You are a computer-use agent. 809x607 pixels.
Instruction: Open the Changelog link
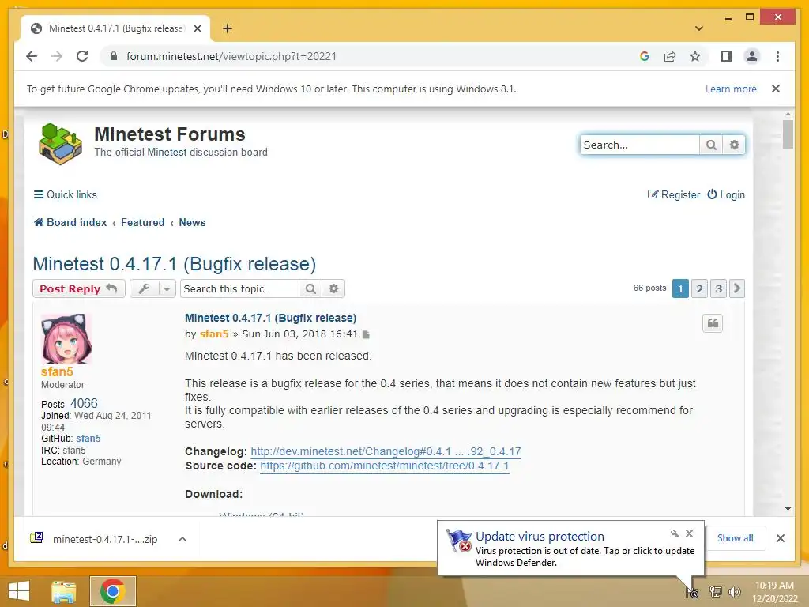click(386, 451)
